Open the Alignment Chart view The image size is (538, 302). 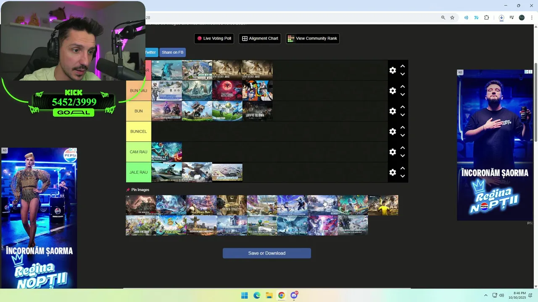pyautogui.click(x=260, y=39)
